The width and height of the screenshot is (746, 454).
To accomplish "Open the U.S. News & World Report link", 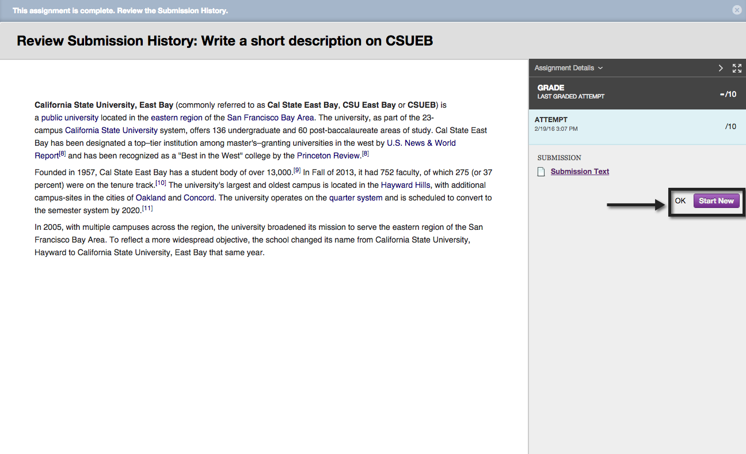I will pyautogui.click(x=245, y=149).
